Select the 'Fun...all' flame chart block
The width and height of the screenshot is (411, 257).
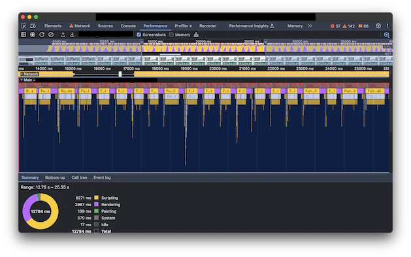[x=375, y=91]
